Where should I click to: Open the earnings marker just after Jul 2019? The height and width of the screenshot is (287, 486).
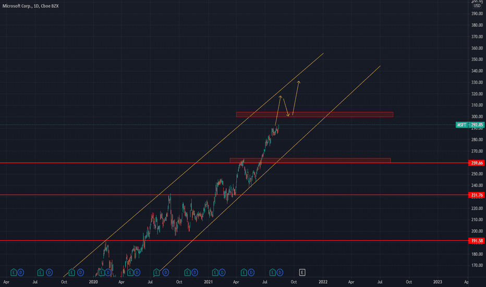click(x=40, y=272)
